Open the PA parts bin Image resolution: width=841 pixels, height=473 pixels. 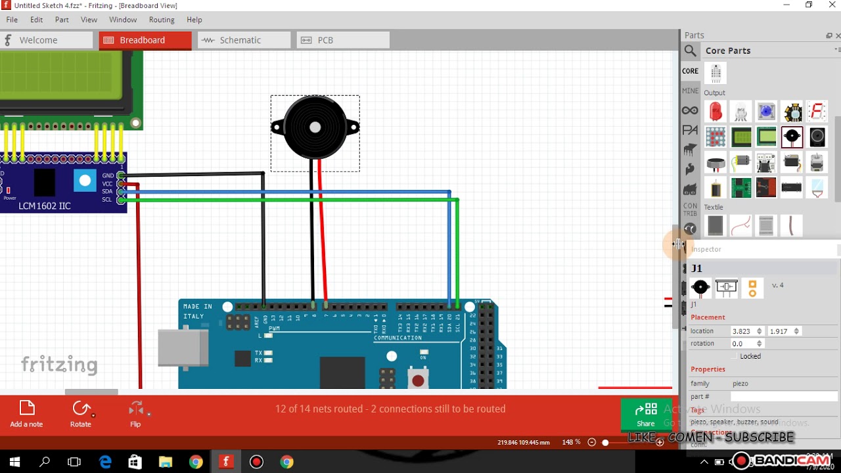[x=690, y=130]
